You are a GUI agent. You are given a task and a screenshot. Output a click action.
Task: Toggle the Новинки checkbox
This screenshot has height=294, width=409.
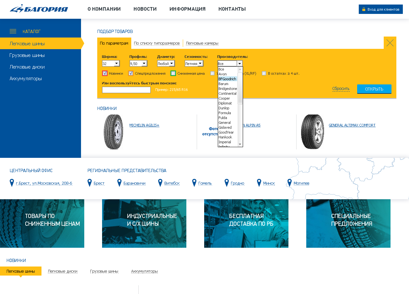(105, 73)
